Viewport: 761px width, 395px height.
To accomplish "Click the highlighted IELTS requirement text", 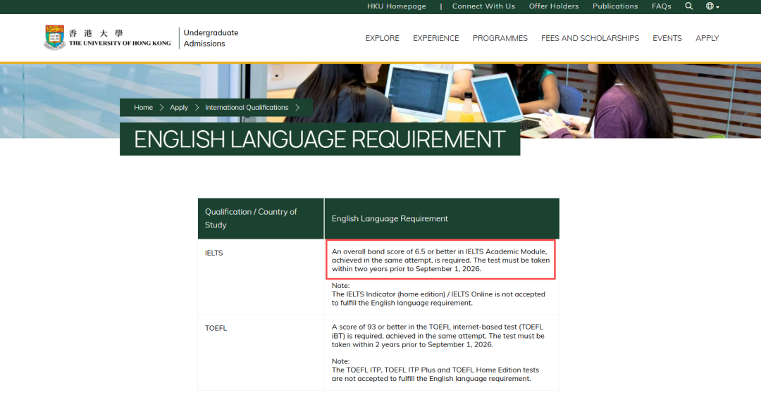I will [440, 260].
